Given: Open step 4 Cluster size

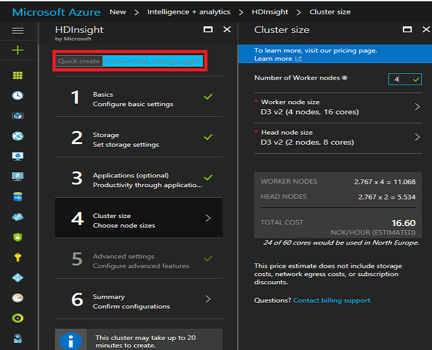Looking at the screenshot, I should [139, 219].
